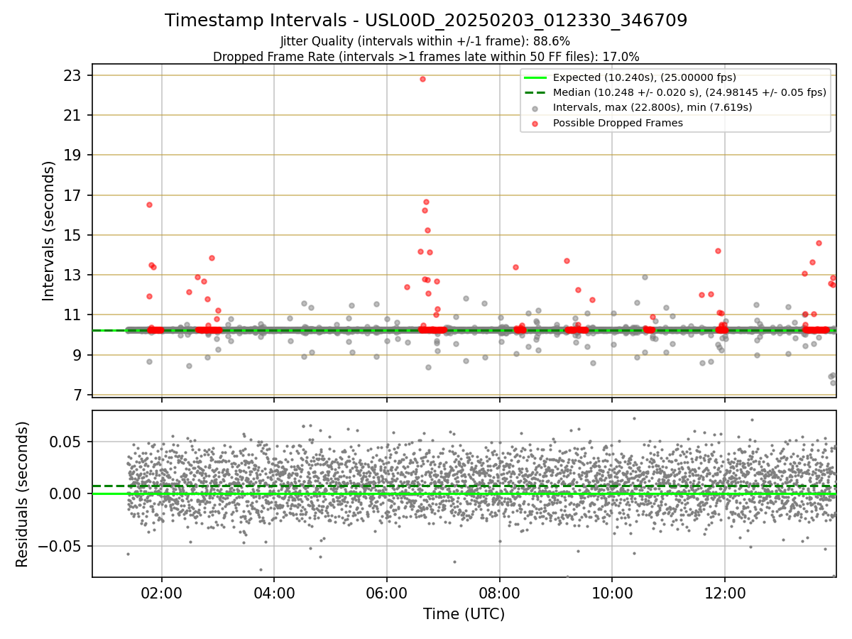Screen dimensions: 852x639
Task: Click the '12:00' x-axis tick label
Action: pyautogui.click(x=725, y=594)
